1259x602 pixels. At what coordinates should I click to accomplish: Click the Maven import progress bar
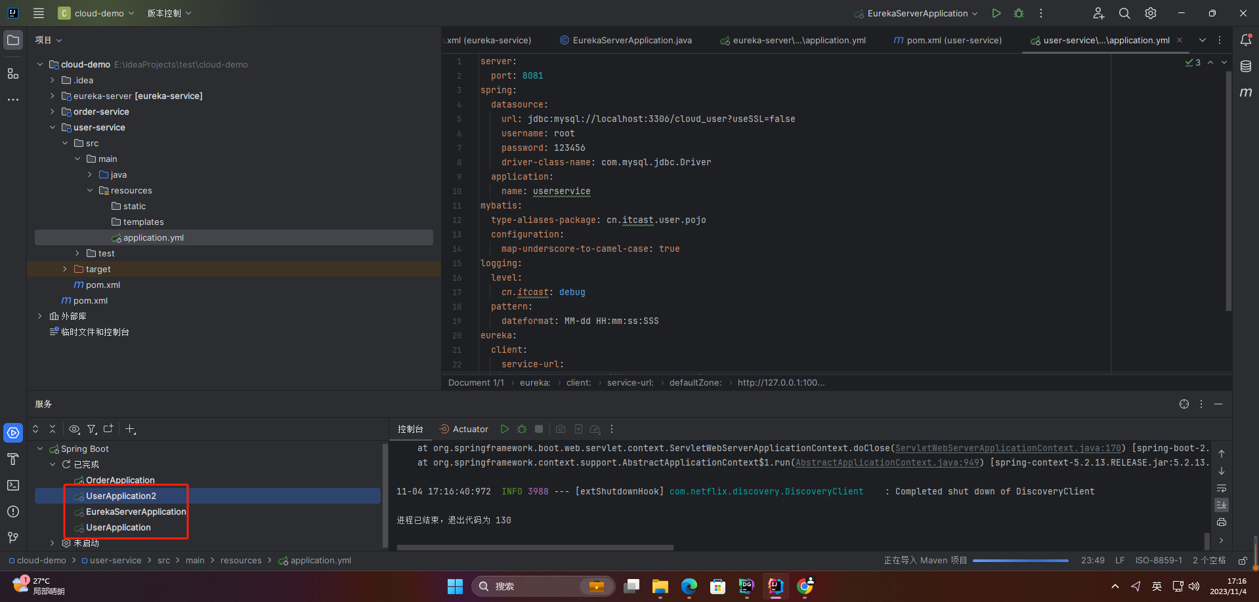[x=1021, y=561]
